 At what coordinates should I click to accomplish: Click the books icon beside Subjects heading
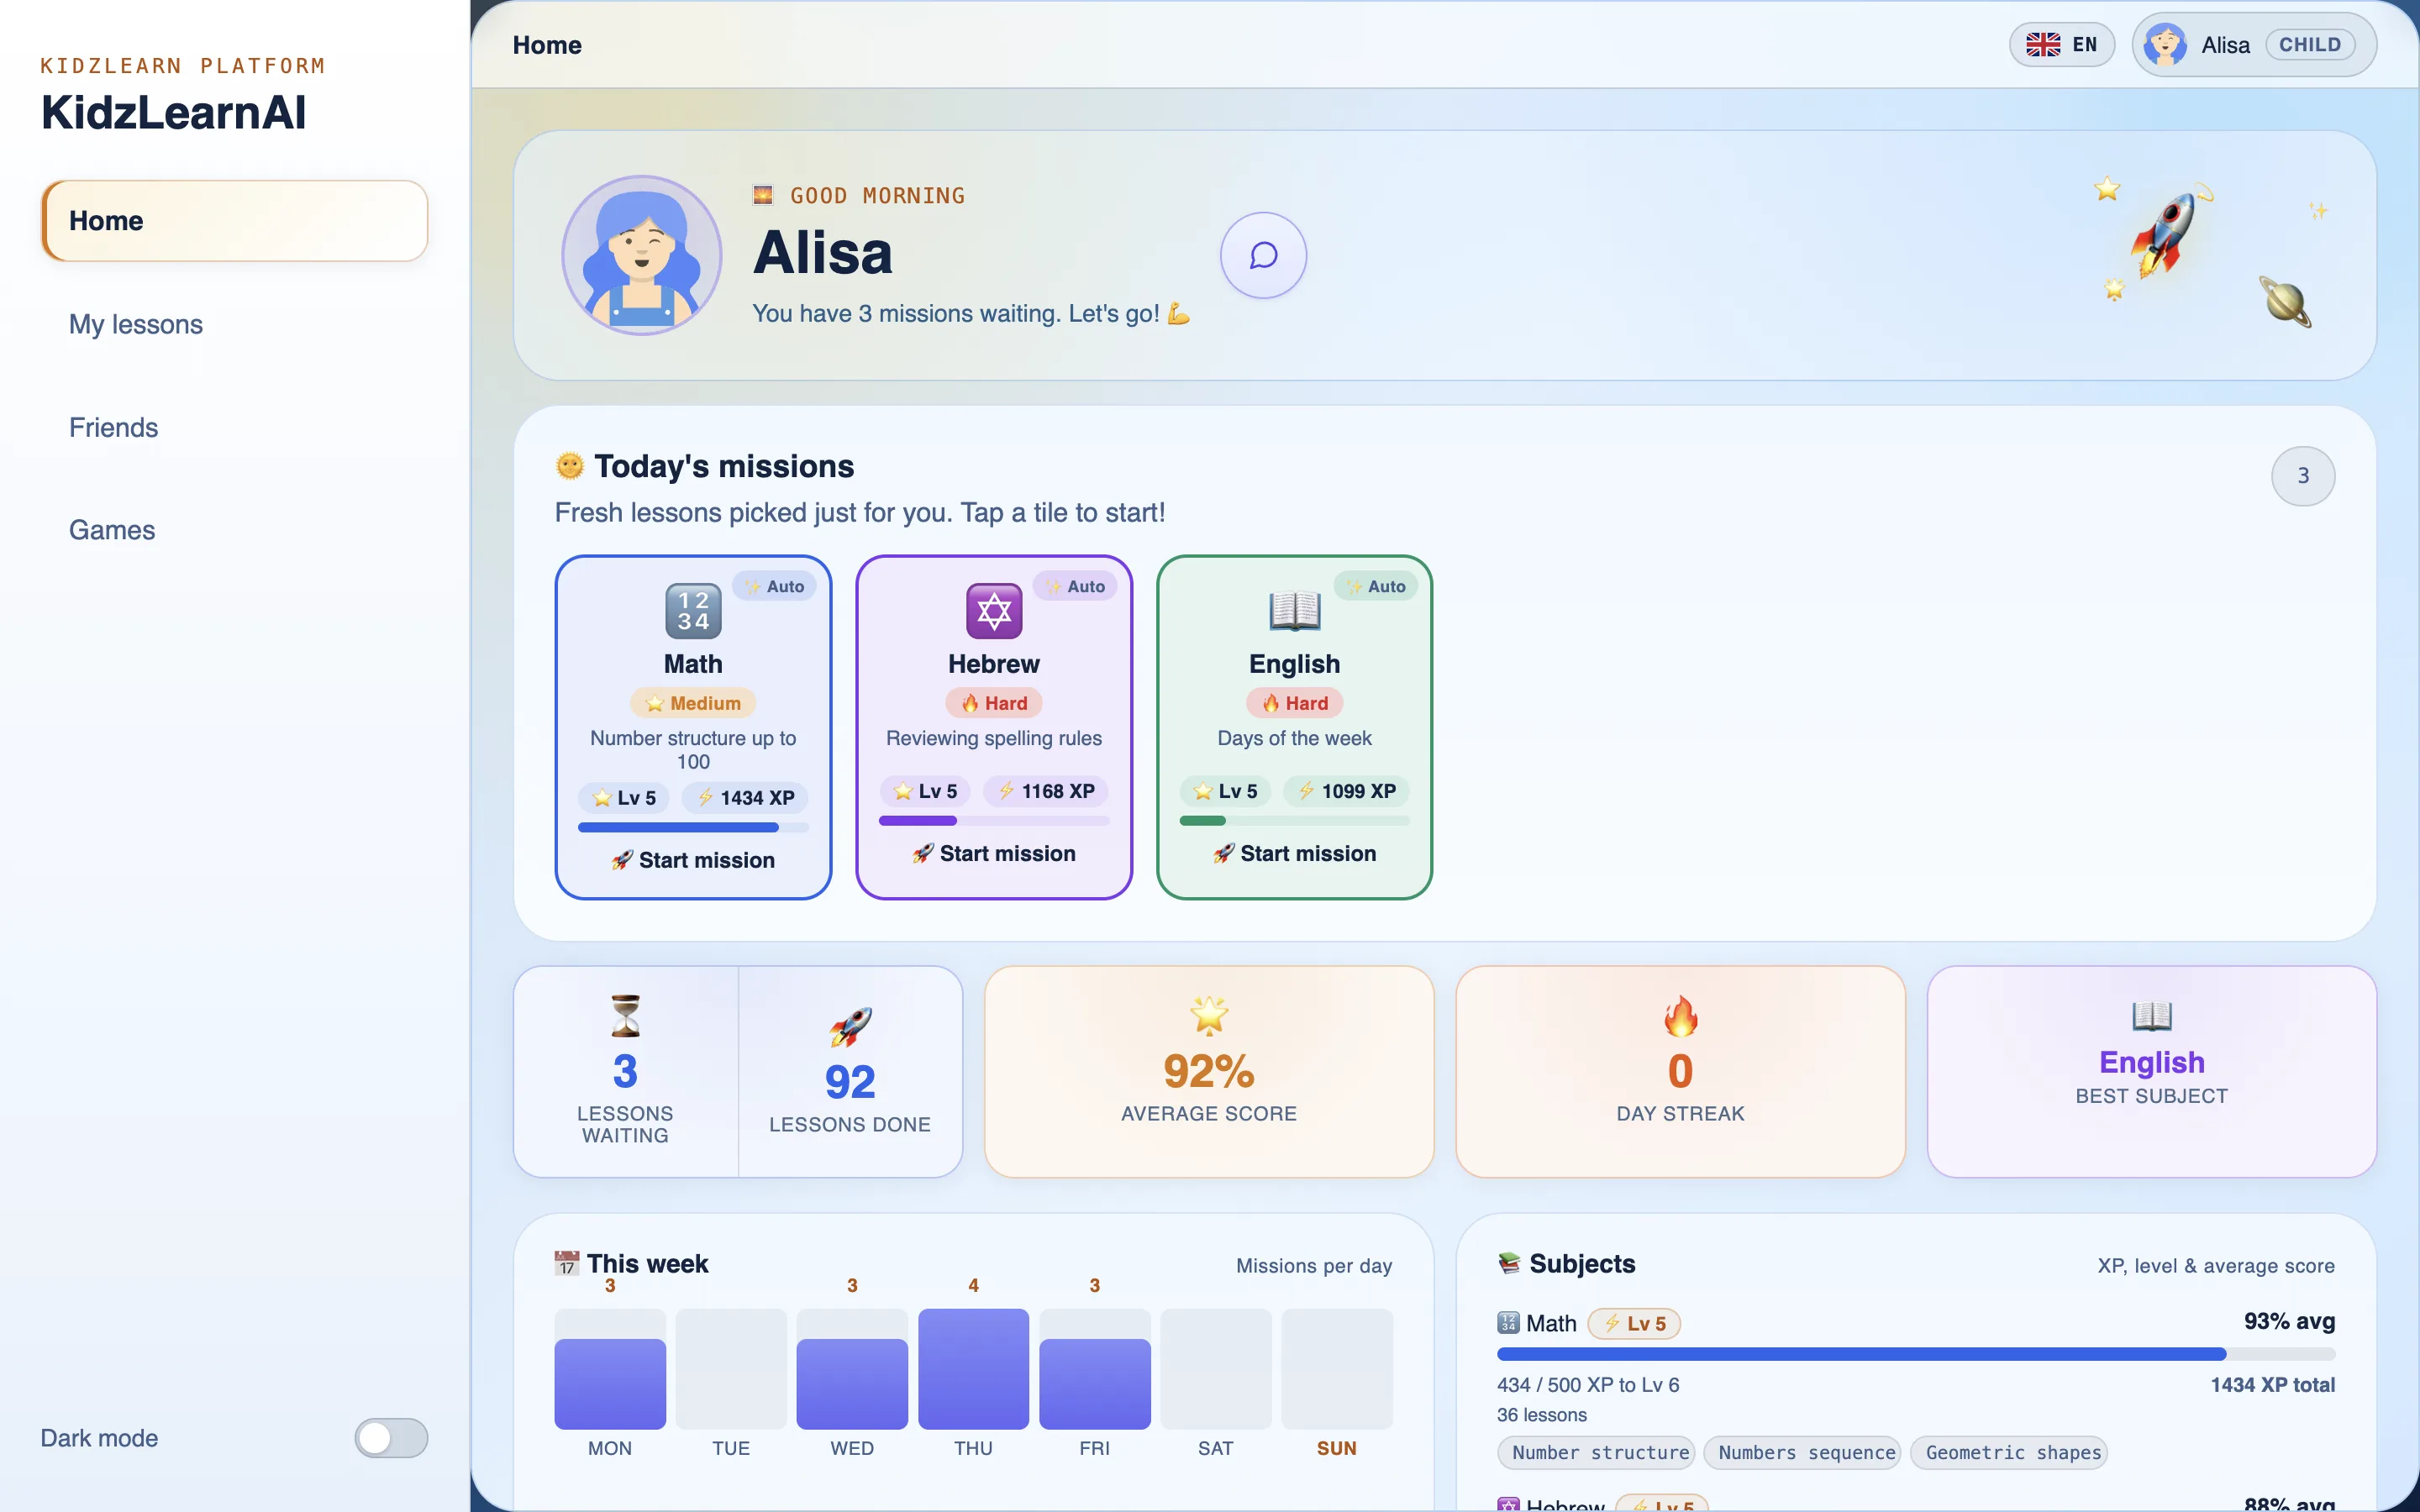pos(1509,1264)
